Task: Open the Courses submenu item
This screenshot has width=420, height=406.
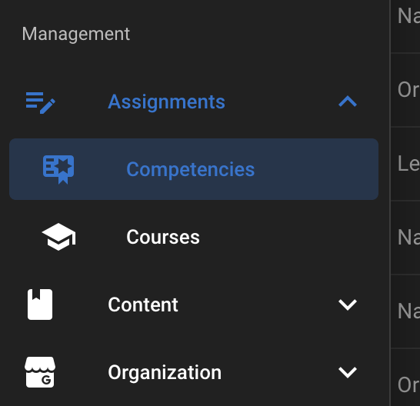Action: 194,237
